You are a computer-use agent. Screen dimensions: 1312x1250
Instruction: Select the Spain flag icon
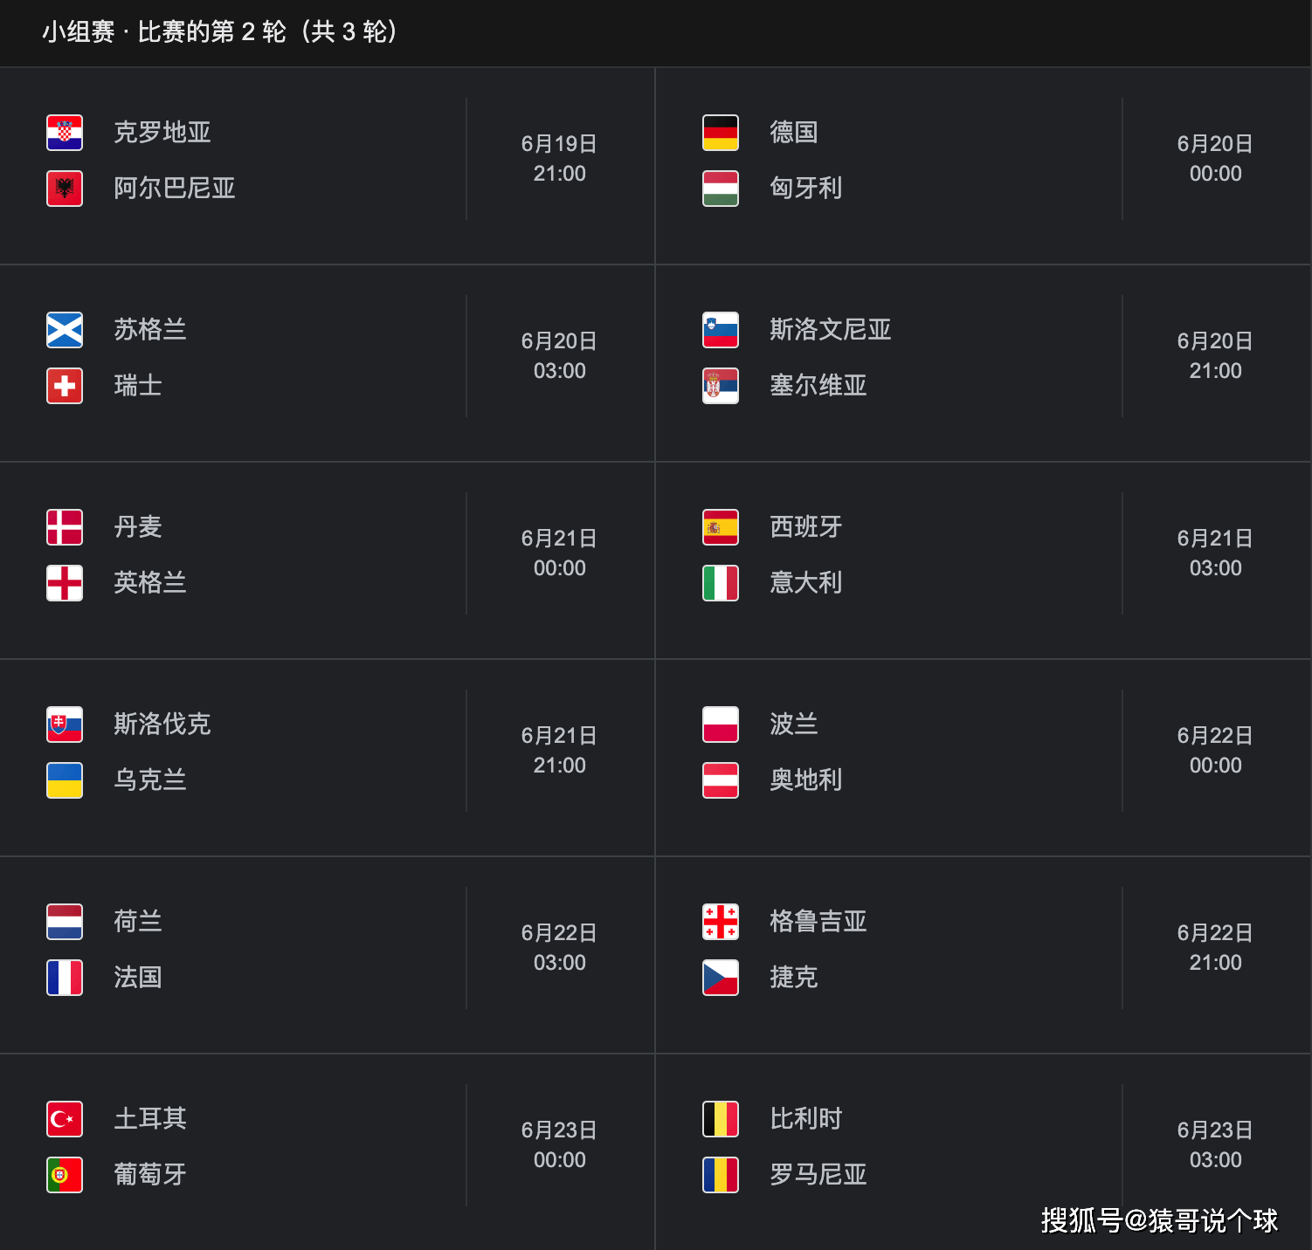pyautogui.click(x=721, y=527)
